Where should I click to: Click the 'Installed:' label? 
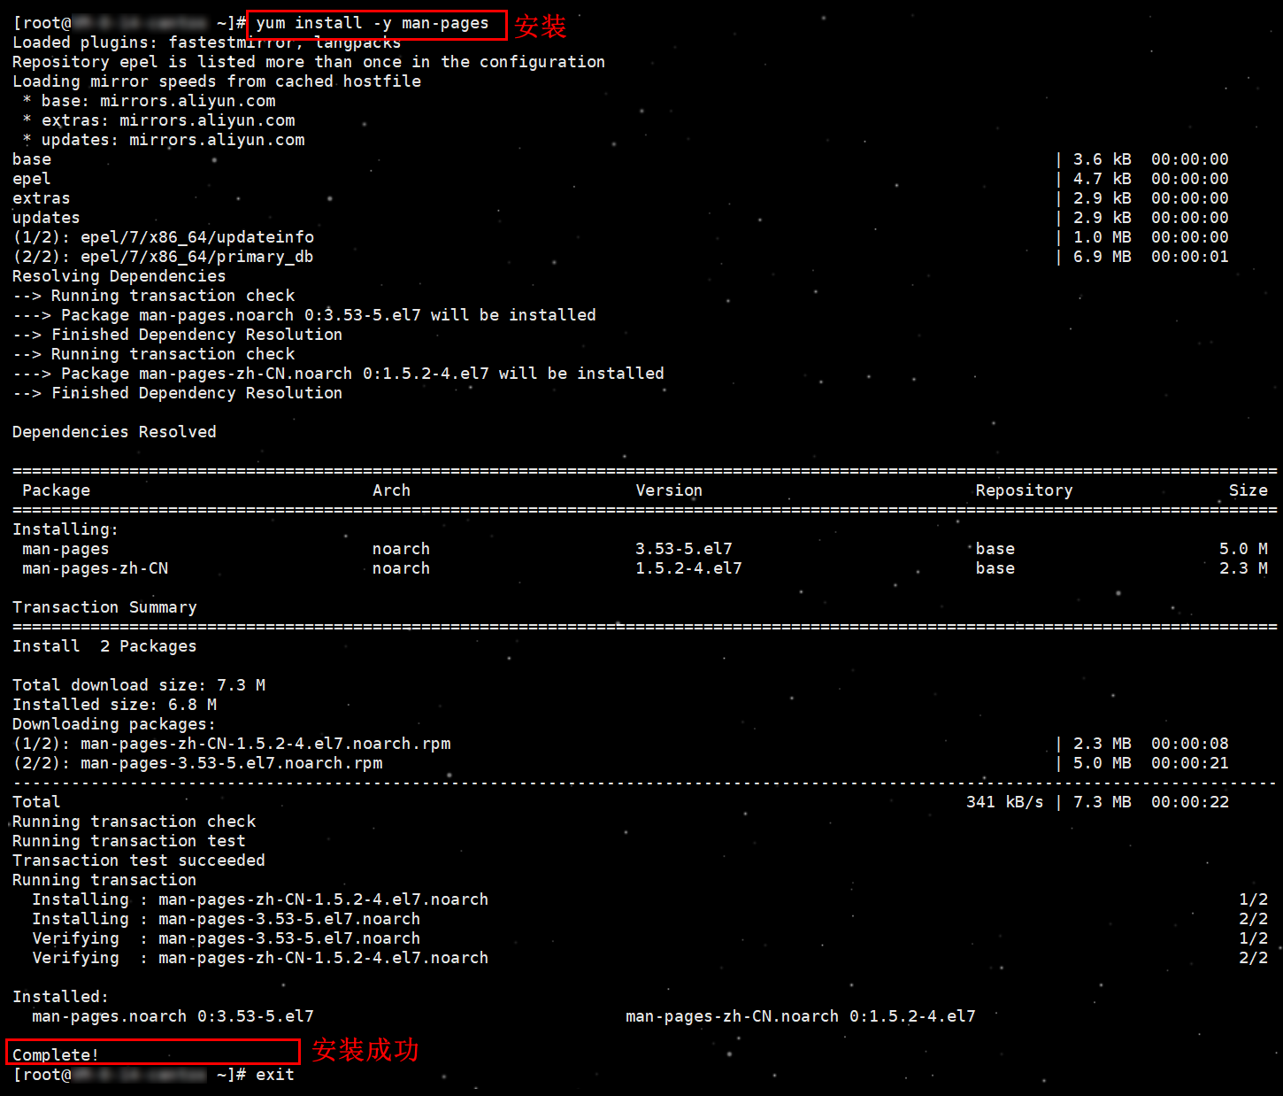[60, 997]
